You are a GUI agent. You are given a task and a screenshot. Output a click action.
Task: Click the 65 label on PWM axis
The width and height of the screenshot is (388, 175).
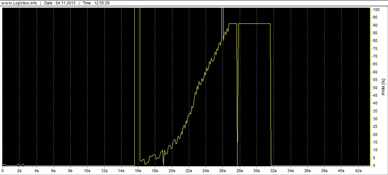[x=376, y=64]
